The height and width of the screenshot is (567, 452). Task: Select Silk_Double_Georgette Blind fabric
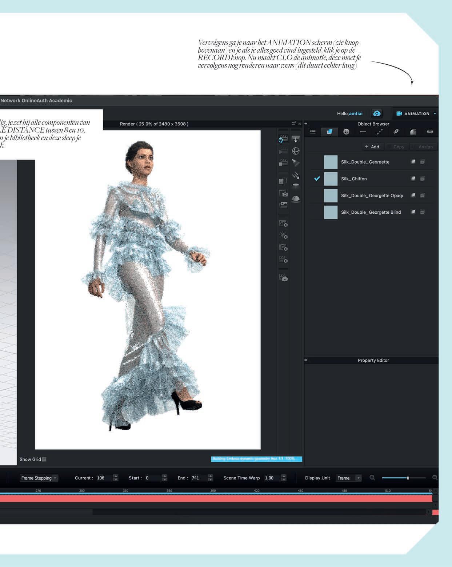pyautogui.click(x=371, y=212)
